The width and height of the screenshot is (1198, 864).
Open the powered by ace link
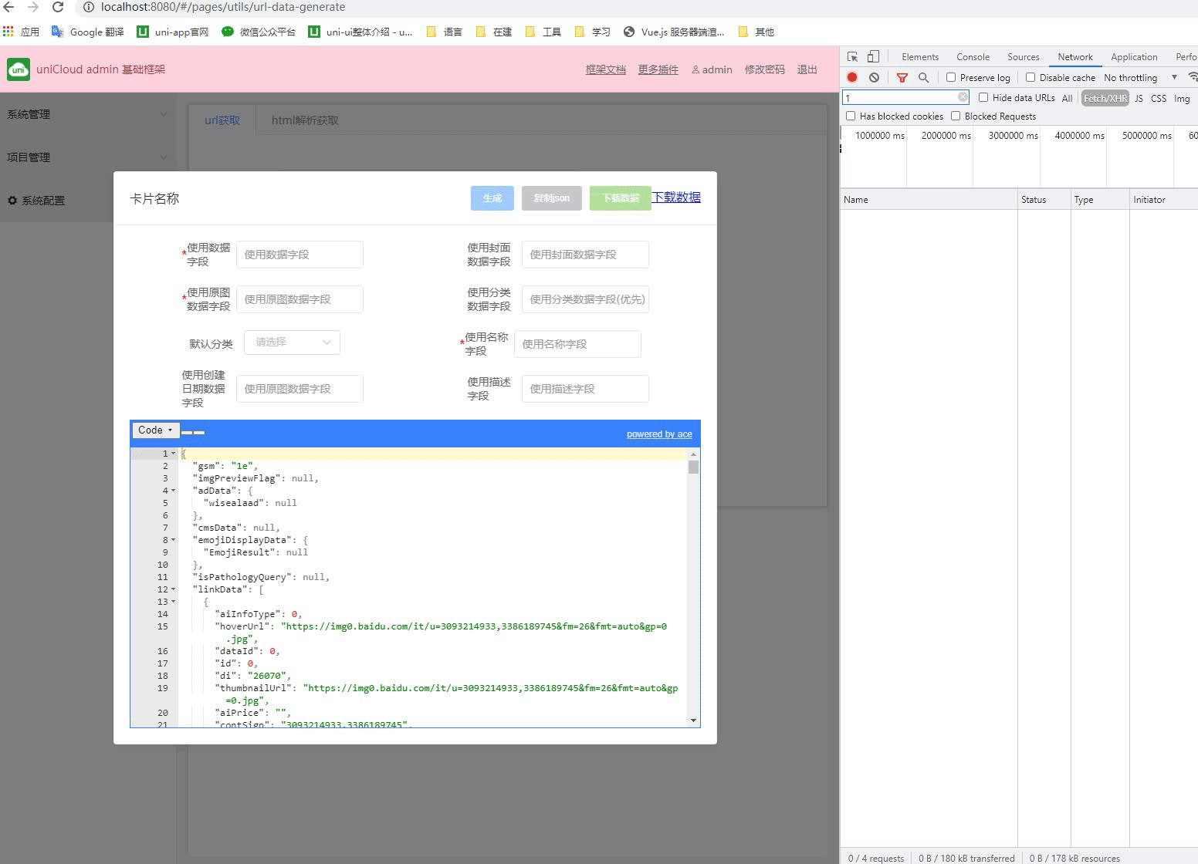coord(659,434)
